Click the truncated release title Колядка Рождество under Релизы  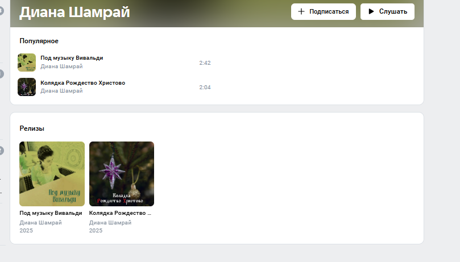[x=121, y=213]
